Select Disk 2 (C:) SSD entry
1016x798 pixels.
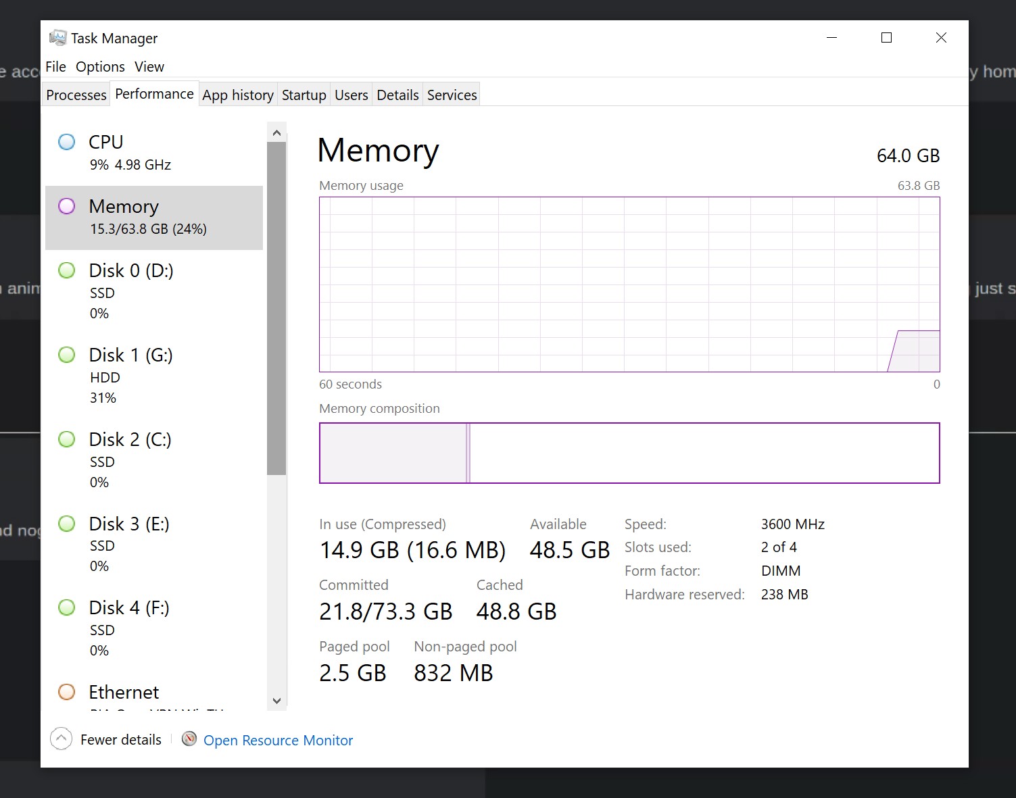tap(154, 461)
